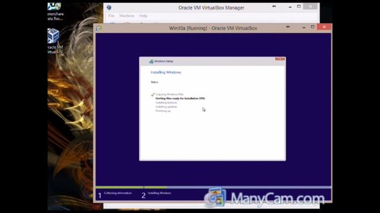
Task: Click the setup progress bar at bottom
Action: click(213, 188)
